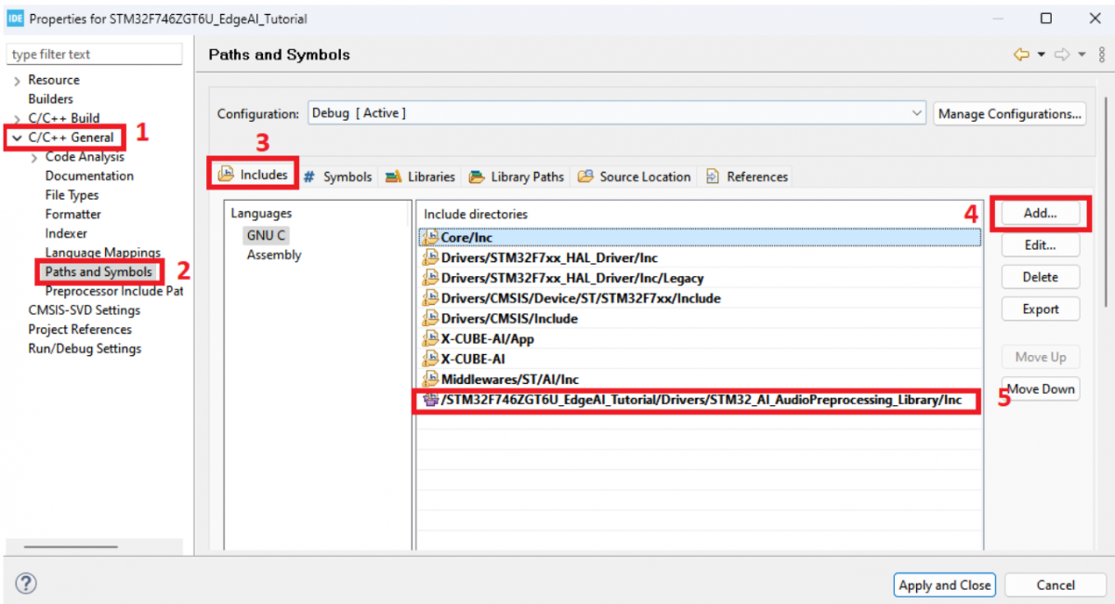Open the Library Paths tab
This screenshot has height=604, width=1115.
pos(517,177)
